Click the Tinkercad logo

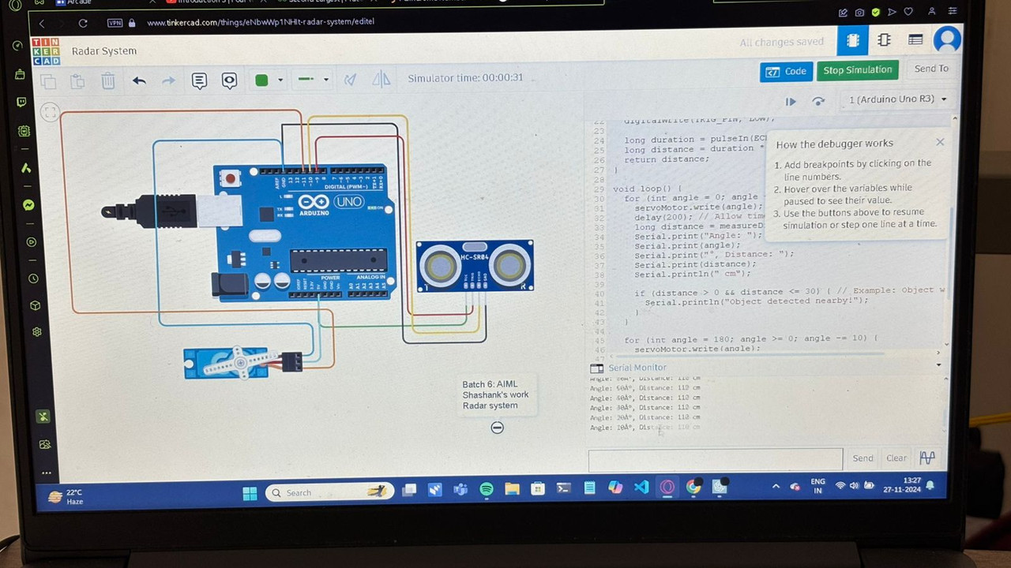46,51
